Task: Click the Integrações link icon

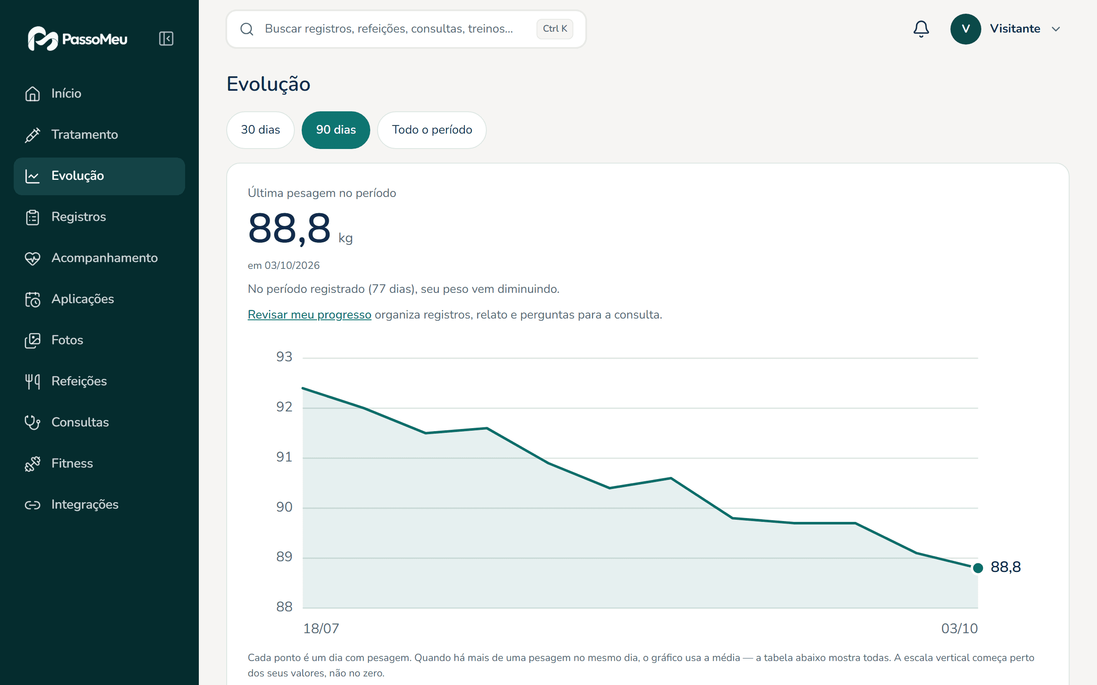Action: click(x=33, y=505)
